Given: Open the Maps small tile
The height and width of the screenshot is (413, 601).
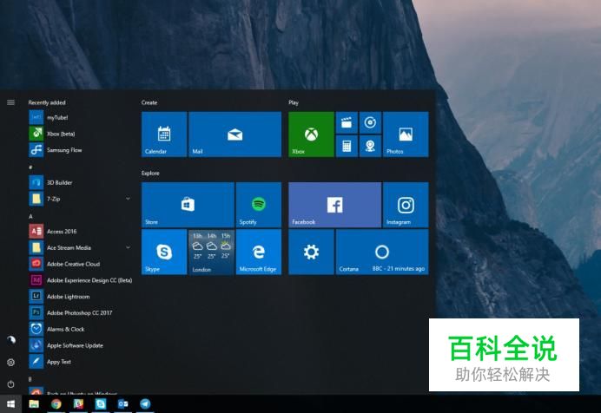Looking at the screenshot, I should coord(370,147).
